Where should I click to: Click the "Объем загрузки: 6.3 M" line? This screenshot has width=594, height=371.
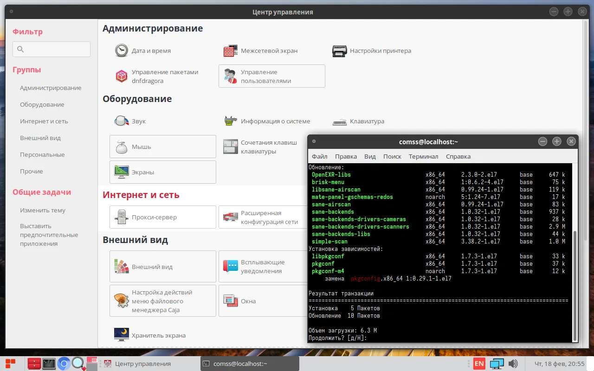[343, 331]
